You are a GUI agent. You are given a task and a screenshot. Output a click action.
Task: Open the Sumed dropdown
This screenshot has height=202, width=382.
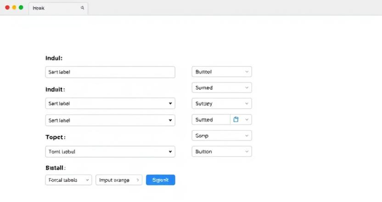[222, 88]
